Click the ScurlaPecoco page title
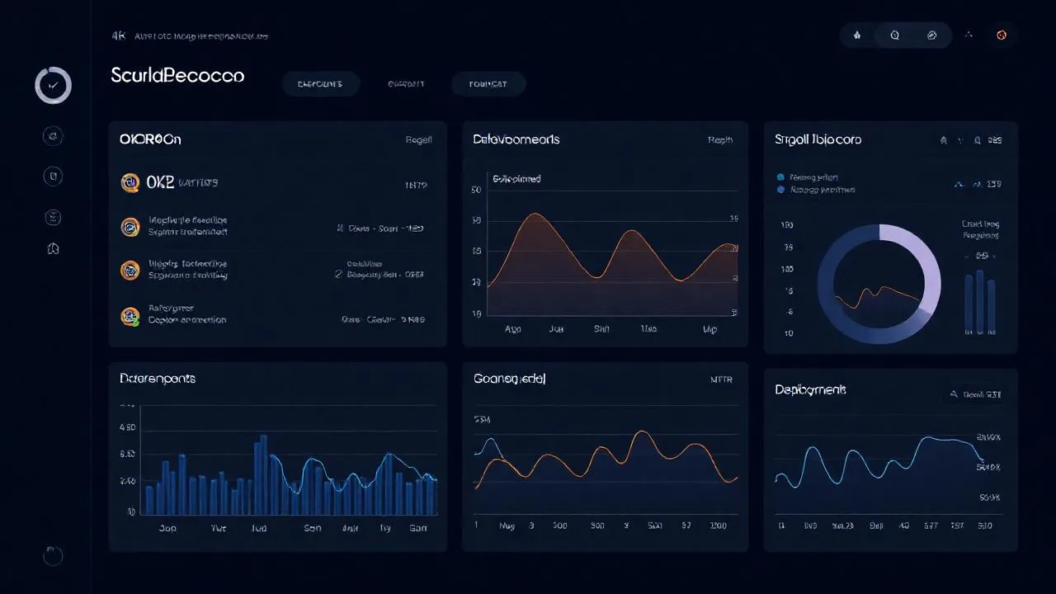The height and width of the screenshot is (594, 1056). tap(177, 76)
